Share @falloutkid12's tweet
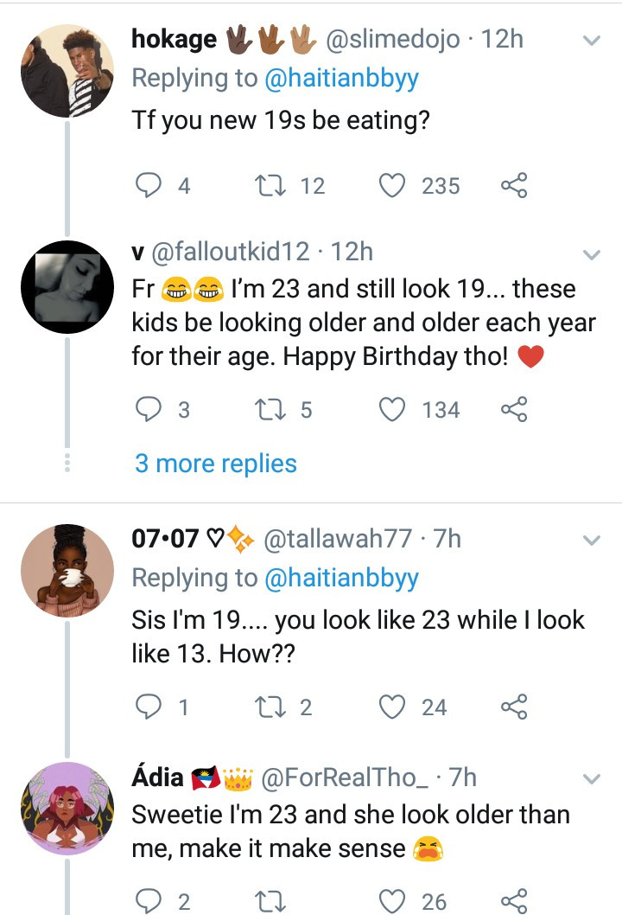Screen dimensions: 622x915 [x=513, y=409]
